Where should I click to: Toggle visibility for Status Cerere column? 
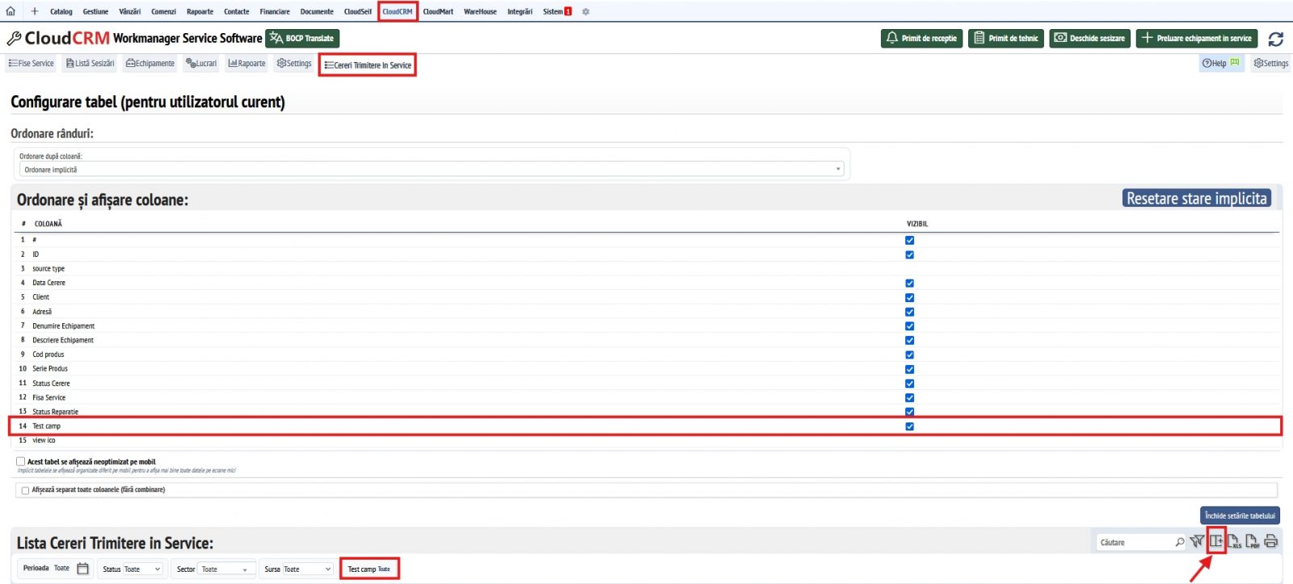pos(910,383)
